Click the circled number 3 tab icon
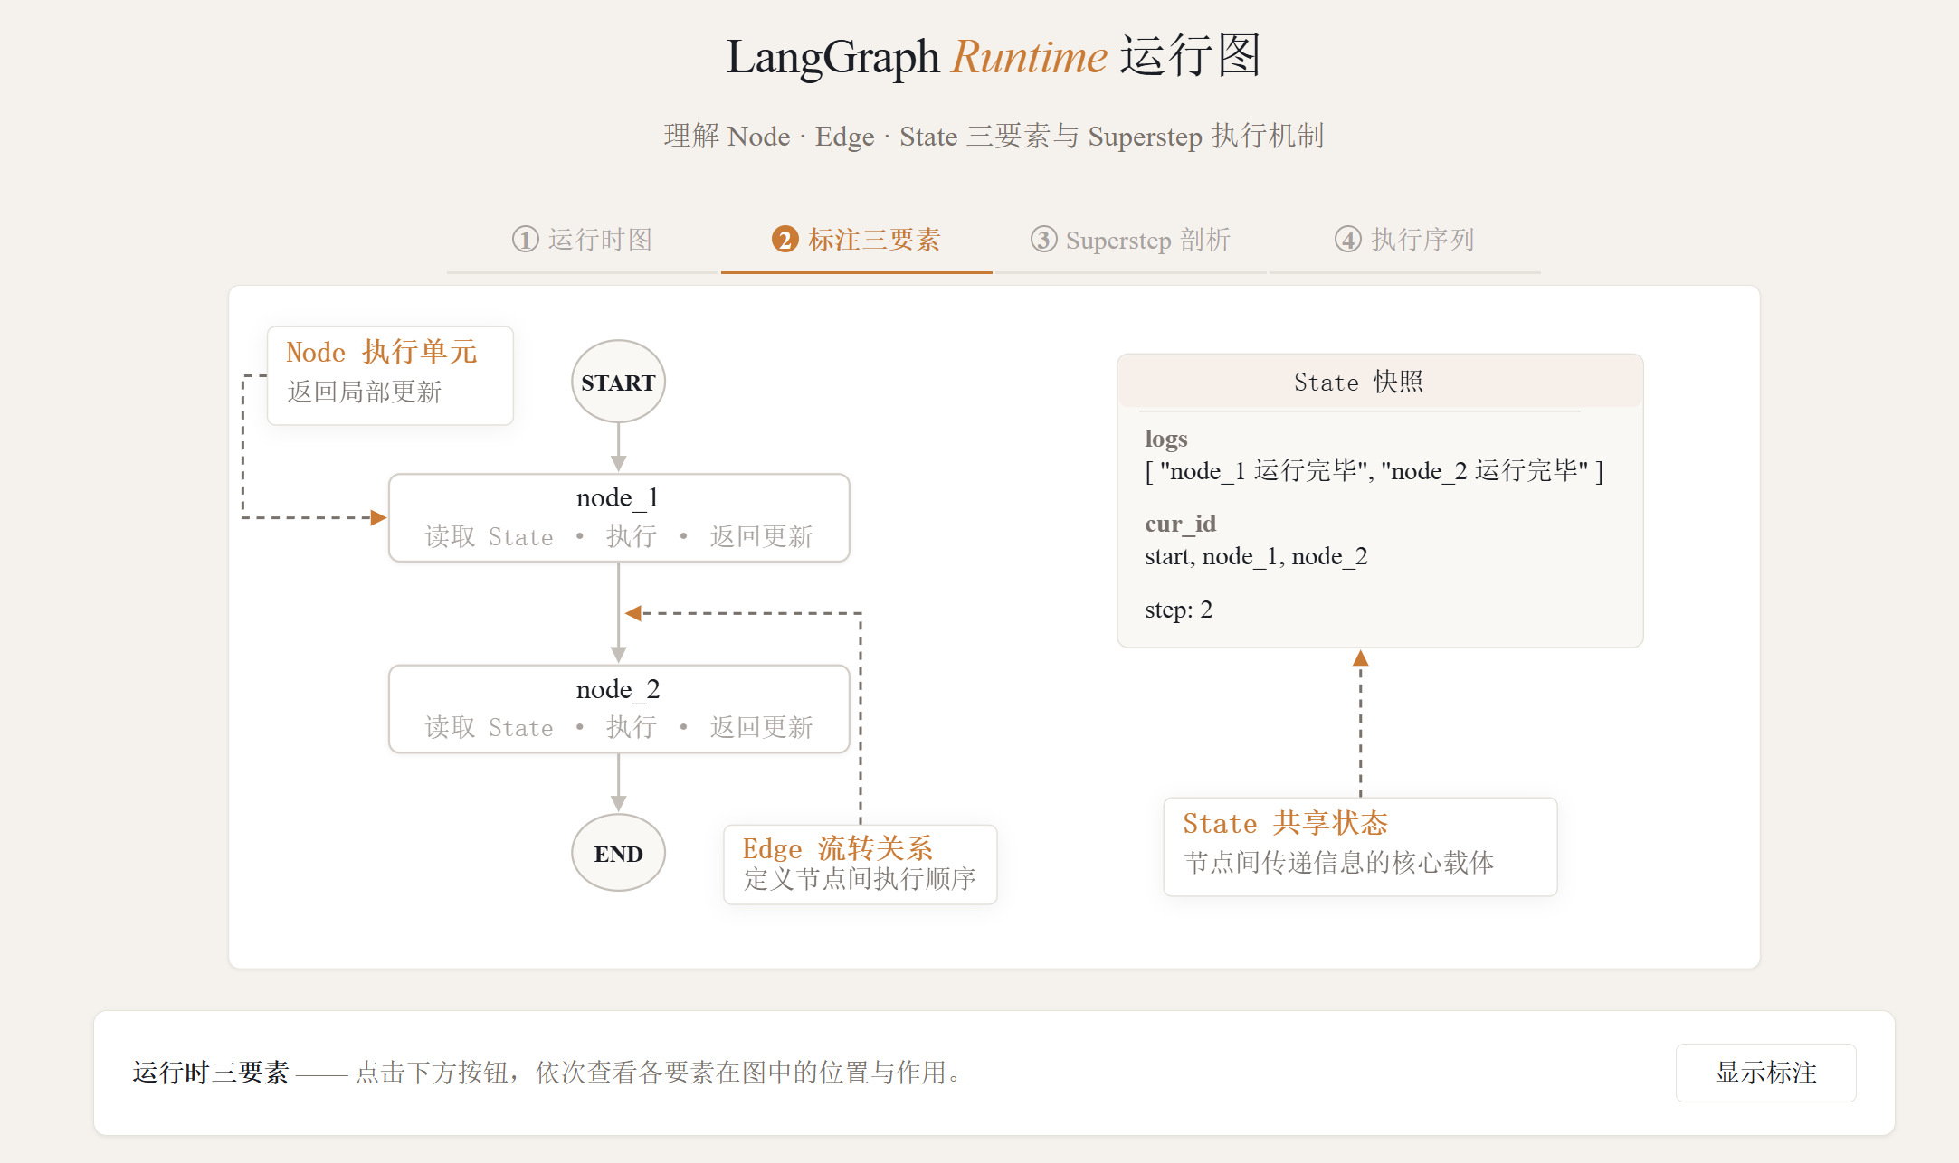The width and height of the screenshot is (1959, 1163). pyautogui.click(x=1043, y=240)
